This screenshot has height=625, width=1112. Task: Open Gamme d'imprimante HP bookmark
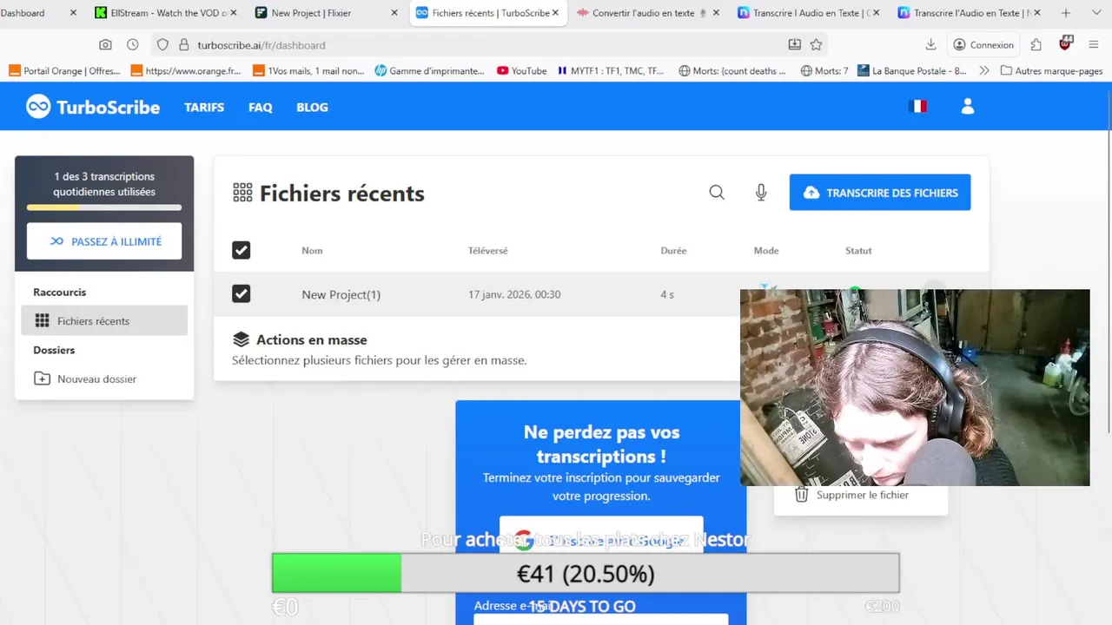(429, 71)
